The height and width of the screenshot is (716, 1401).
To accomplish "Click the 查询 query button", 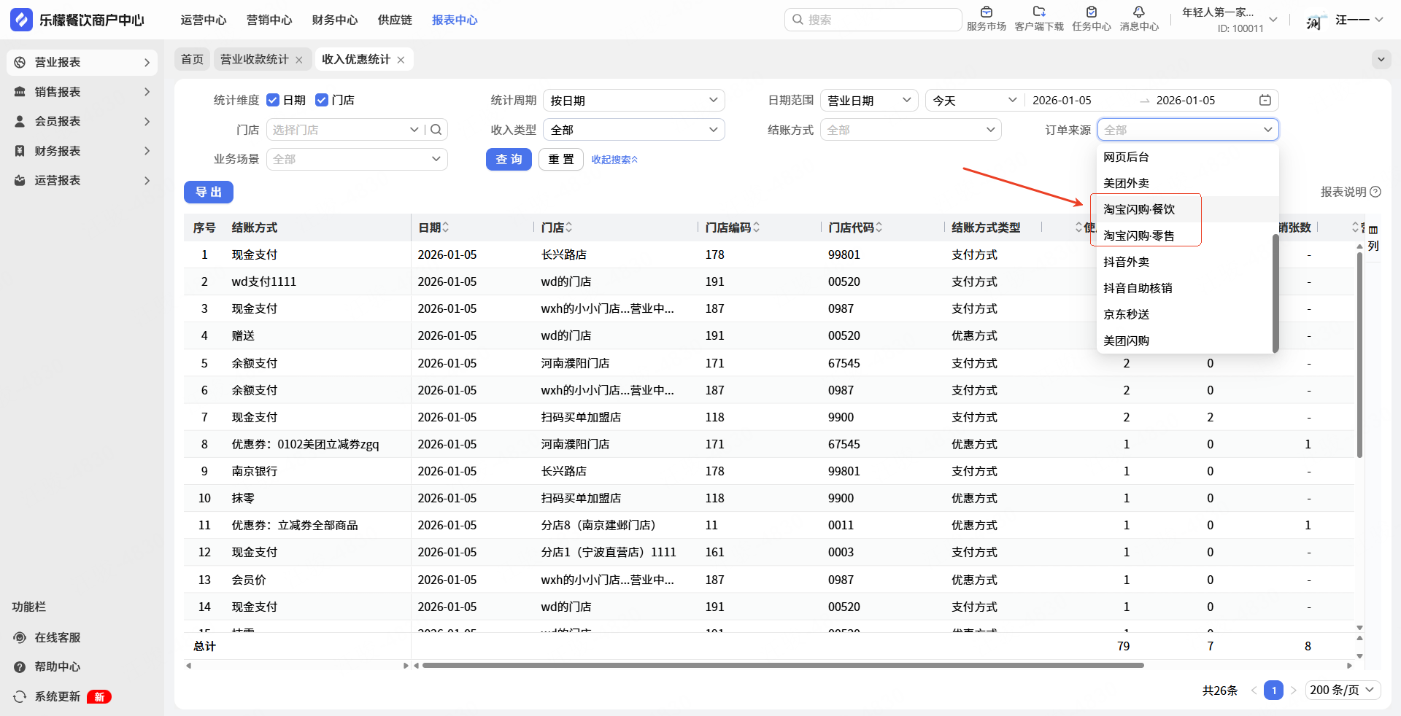I will pos(509,159).
